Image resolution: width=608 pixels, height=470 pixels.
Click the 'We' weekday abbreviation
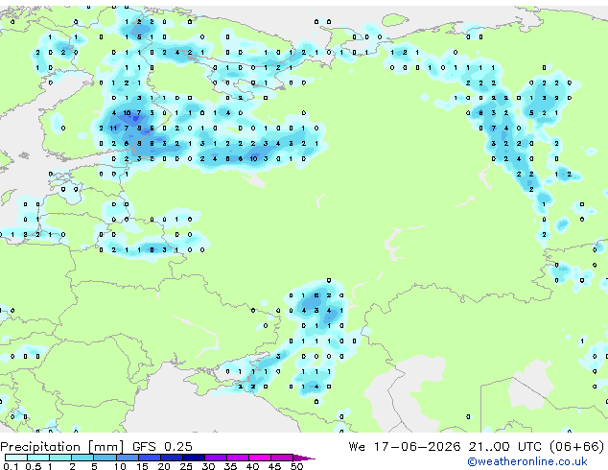[357, 447]
